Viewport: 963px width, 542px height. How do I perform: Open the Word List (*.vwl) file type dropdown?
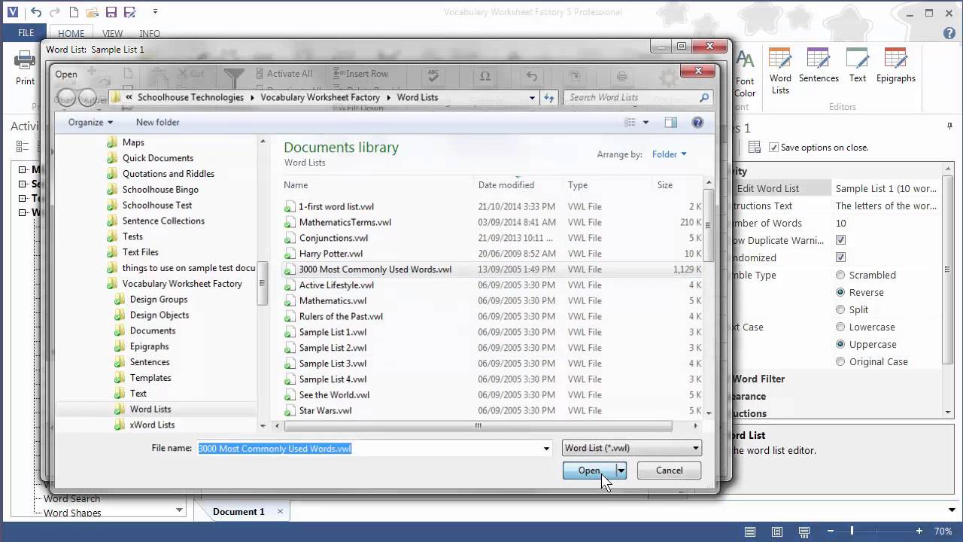click(x=631, y=448)
